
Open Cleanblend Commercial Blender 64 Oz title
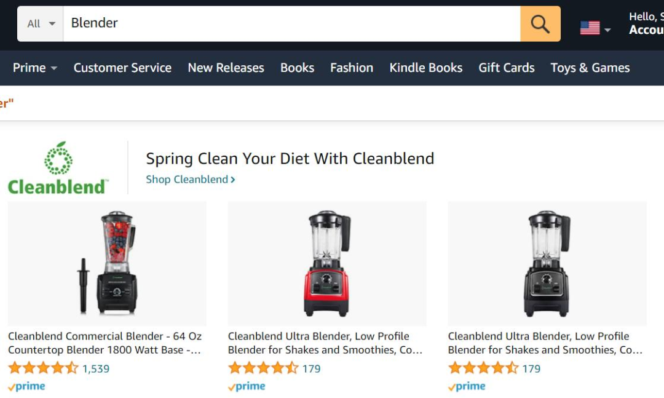coord(105,343)
